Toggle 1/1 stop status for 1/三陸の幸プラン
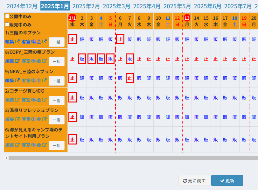The image size is (258, 190). pos(73,39)
